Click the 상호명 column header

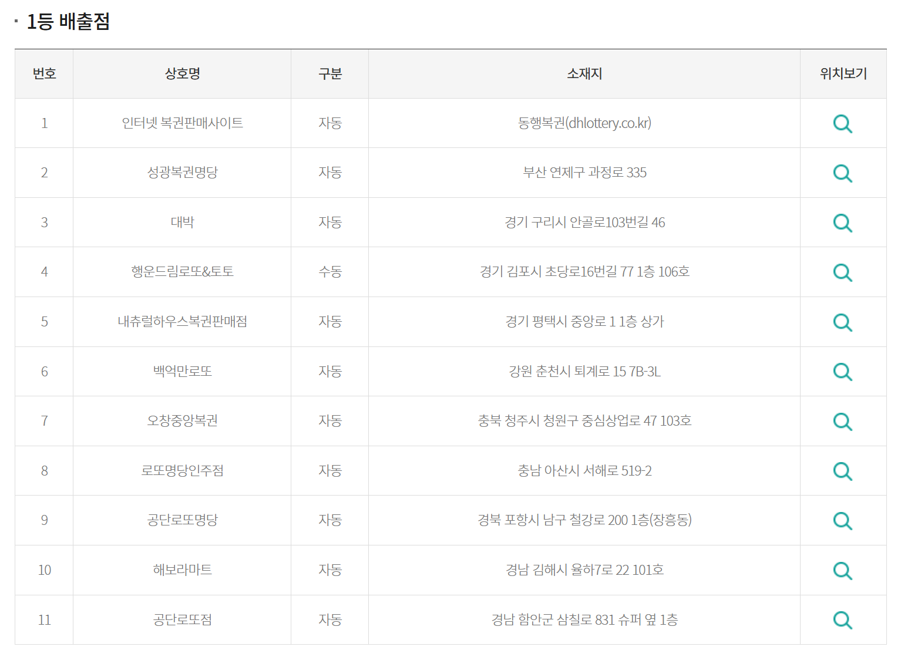(181, 73)
